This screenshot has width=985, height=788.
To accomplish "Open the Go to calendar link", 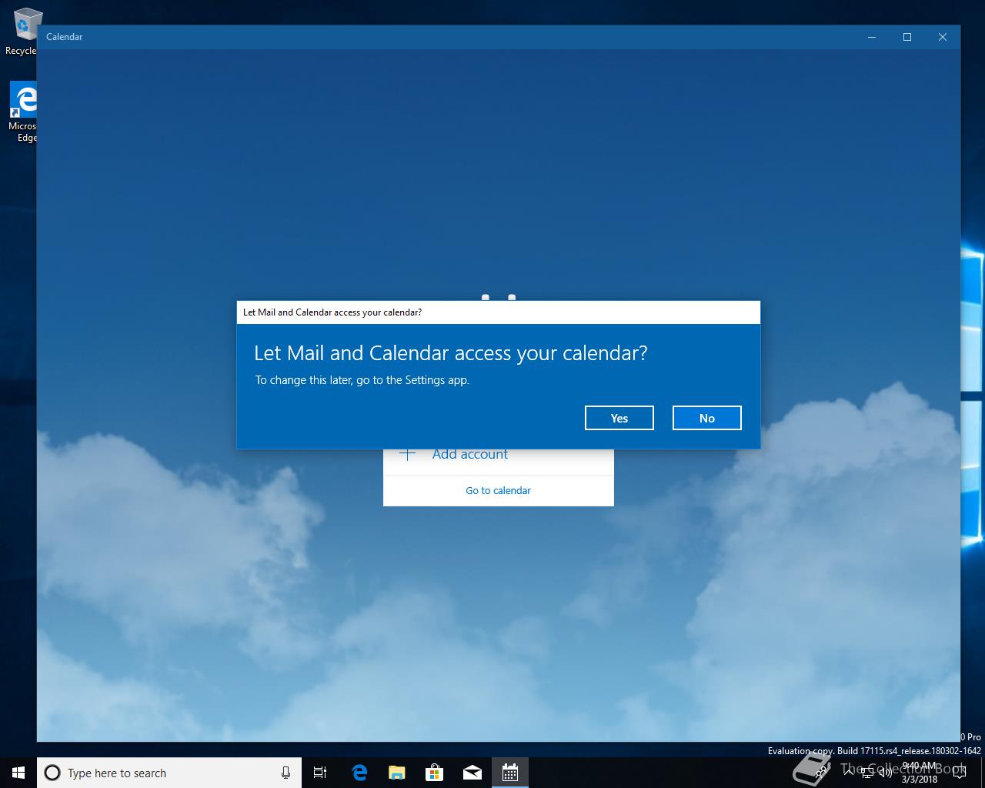I will 499,490.
